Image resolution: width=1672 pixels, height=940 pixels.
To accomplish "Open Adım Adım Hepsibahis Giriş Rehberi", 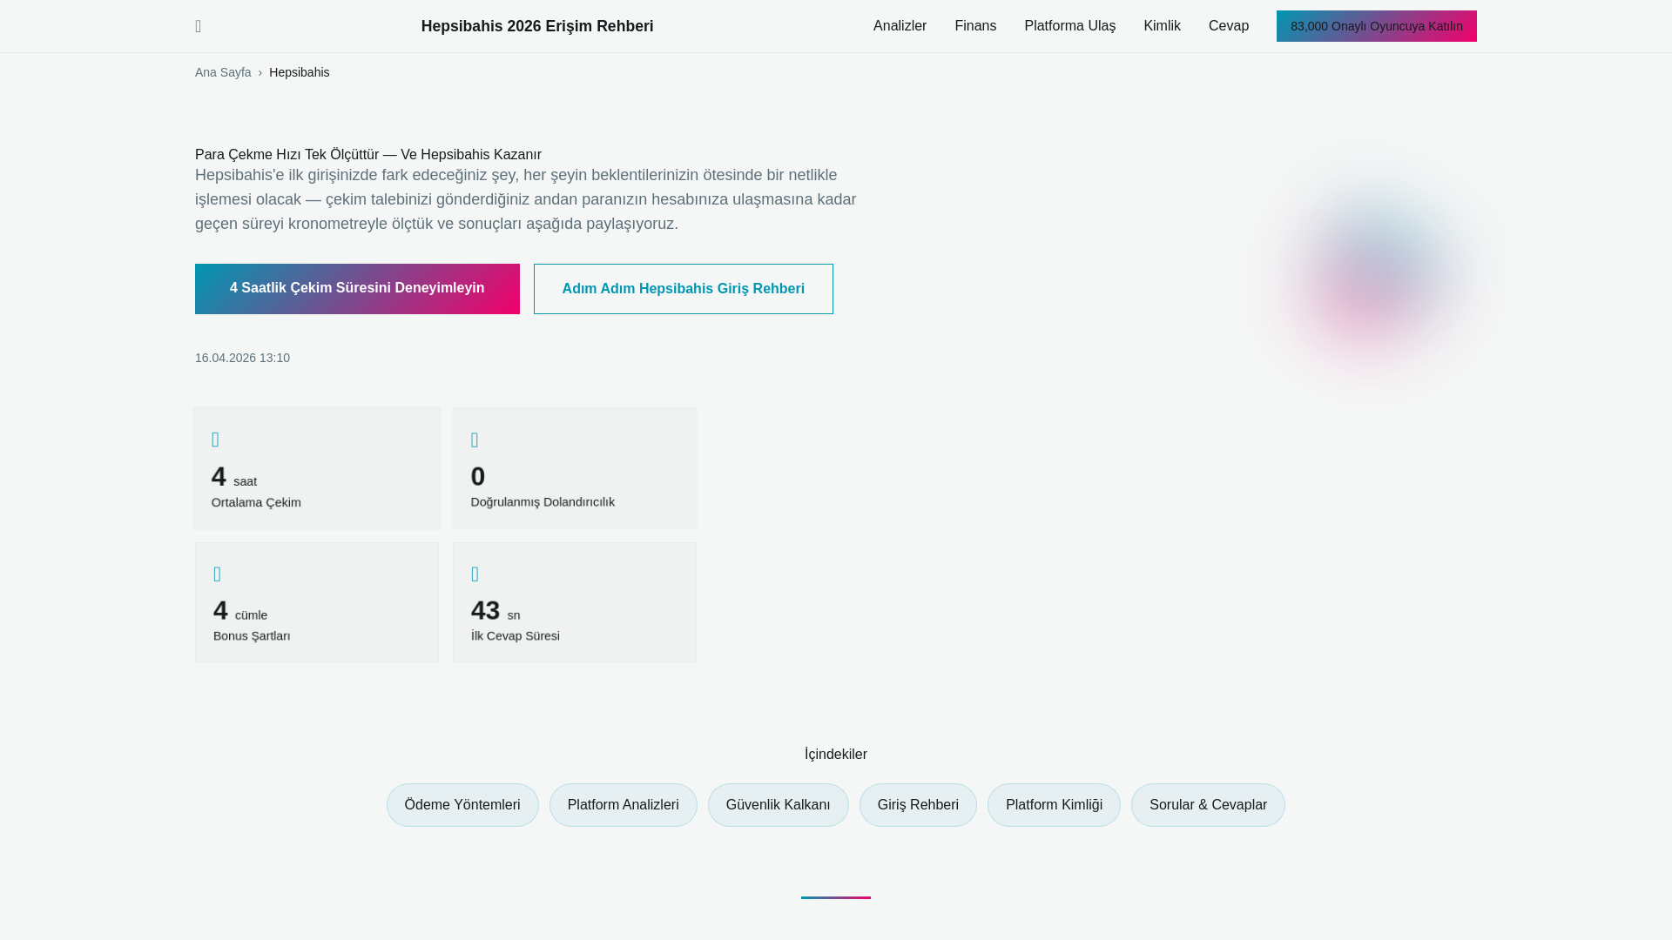I will [683, 288].
